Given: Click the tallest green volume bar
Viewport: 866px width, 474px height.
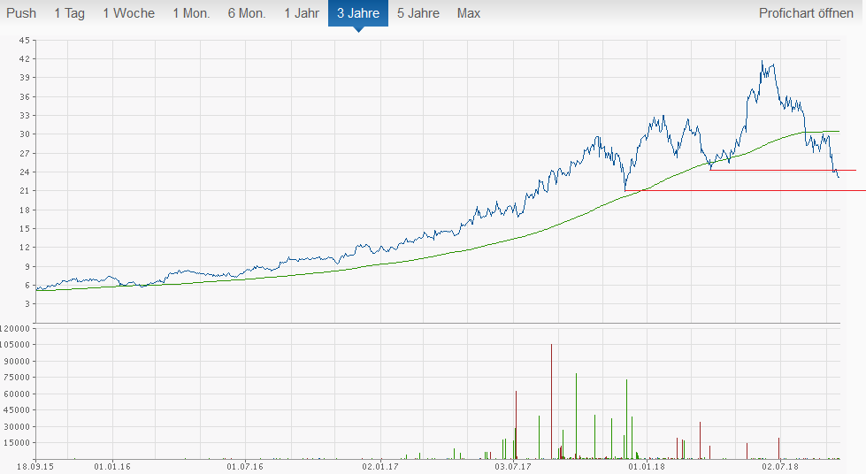Looking at the screenshot, I should pos(576,416).
